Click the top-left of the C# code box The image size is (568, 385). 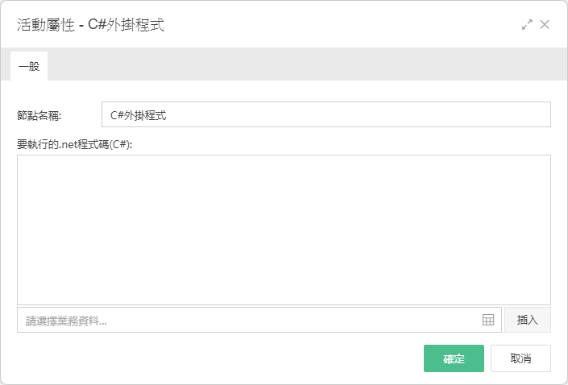22,160
